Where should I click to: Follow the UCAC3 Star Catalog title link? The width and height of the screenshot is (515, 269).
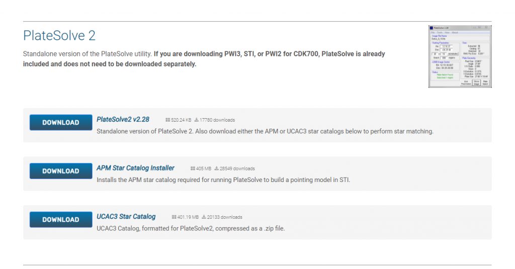coord(126,217)
